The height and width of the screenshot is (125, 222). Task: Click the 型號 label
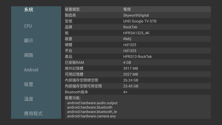[69, 21]
